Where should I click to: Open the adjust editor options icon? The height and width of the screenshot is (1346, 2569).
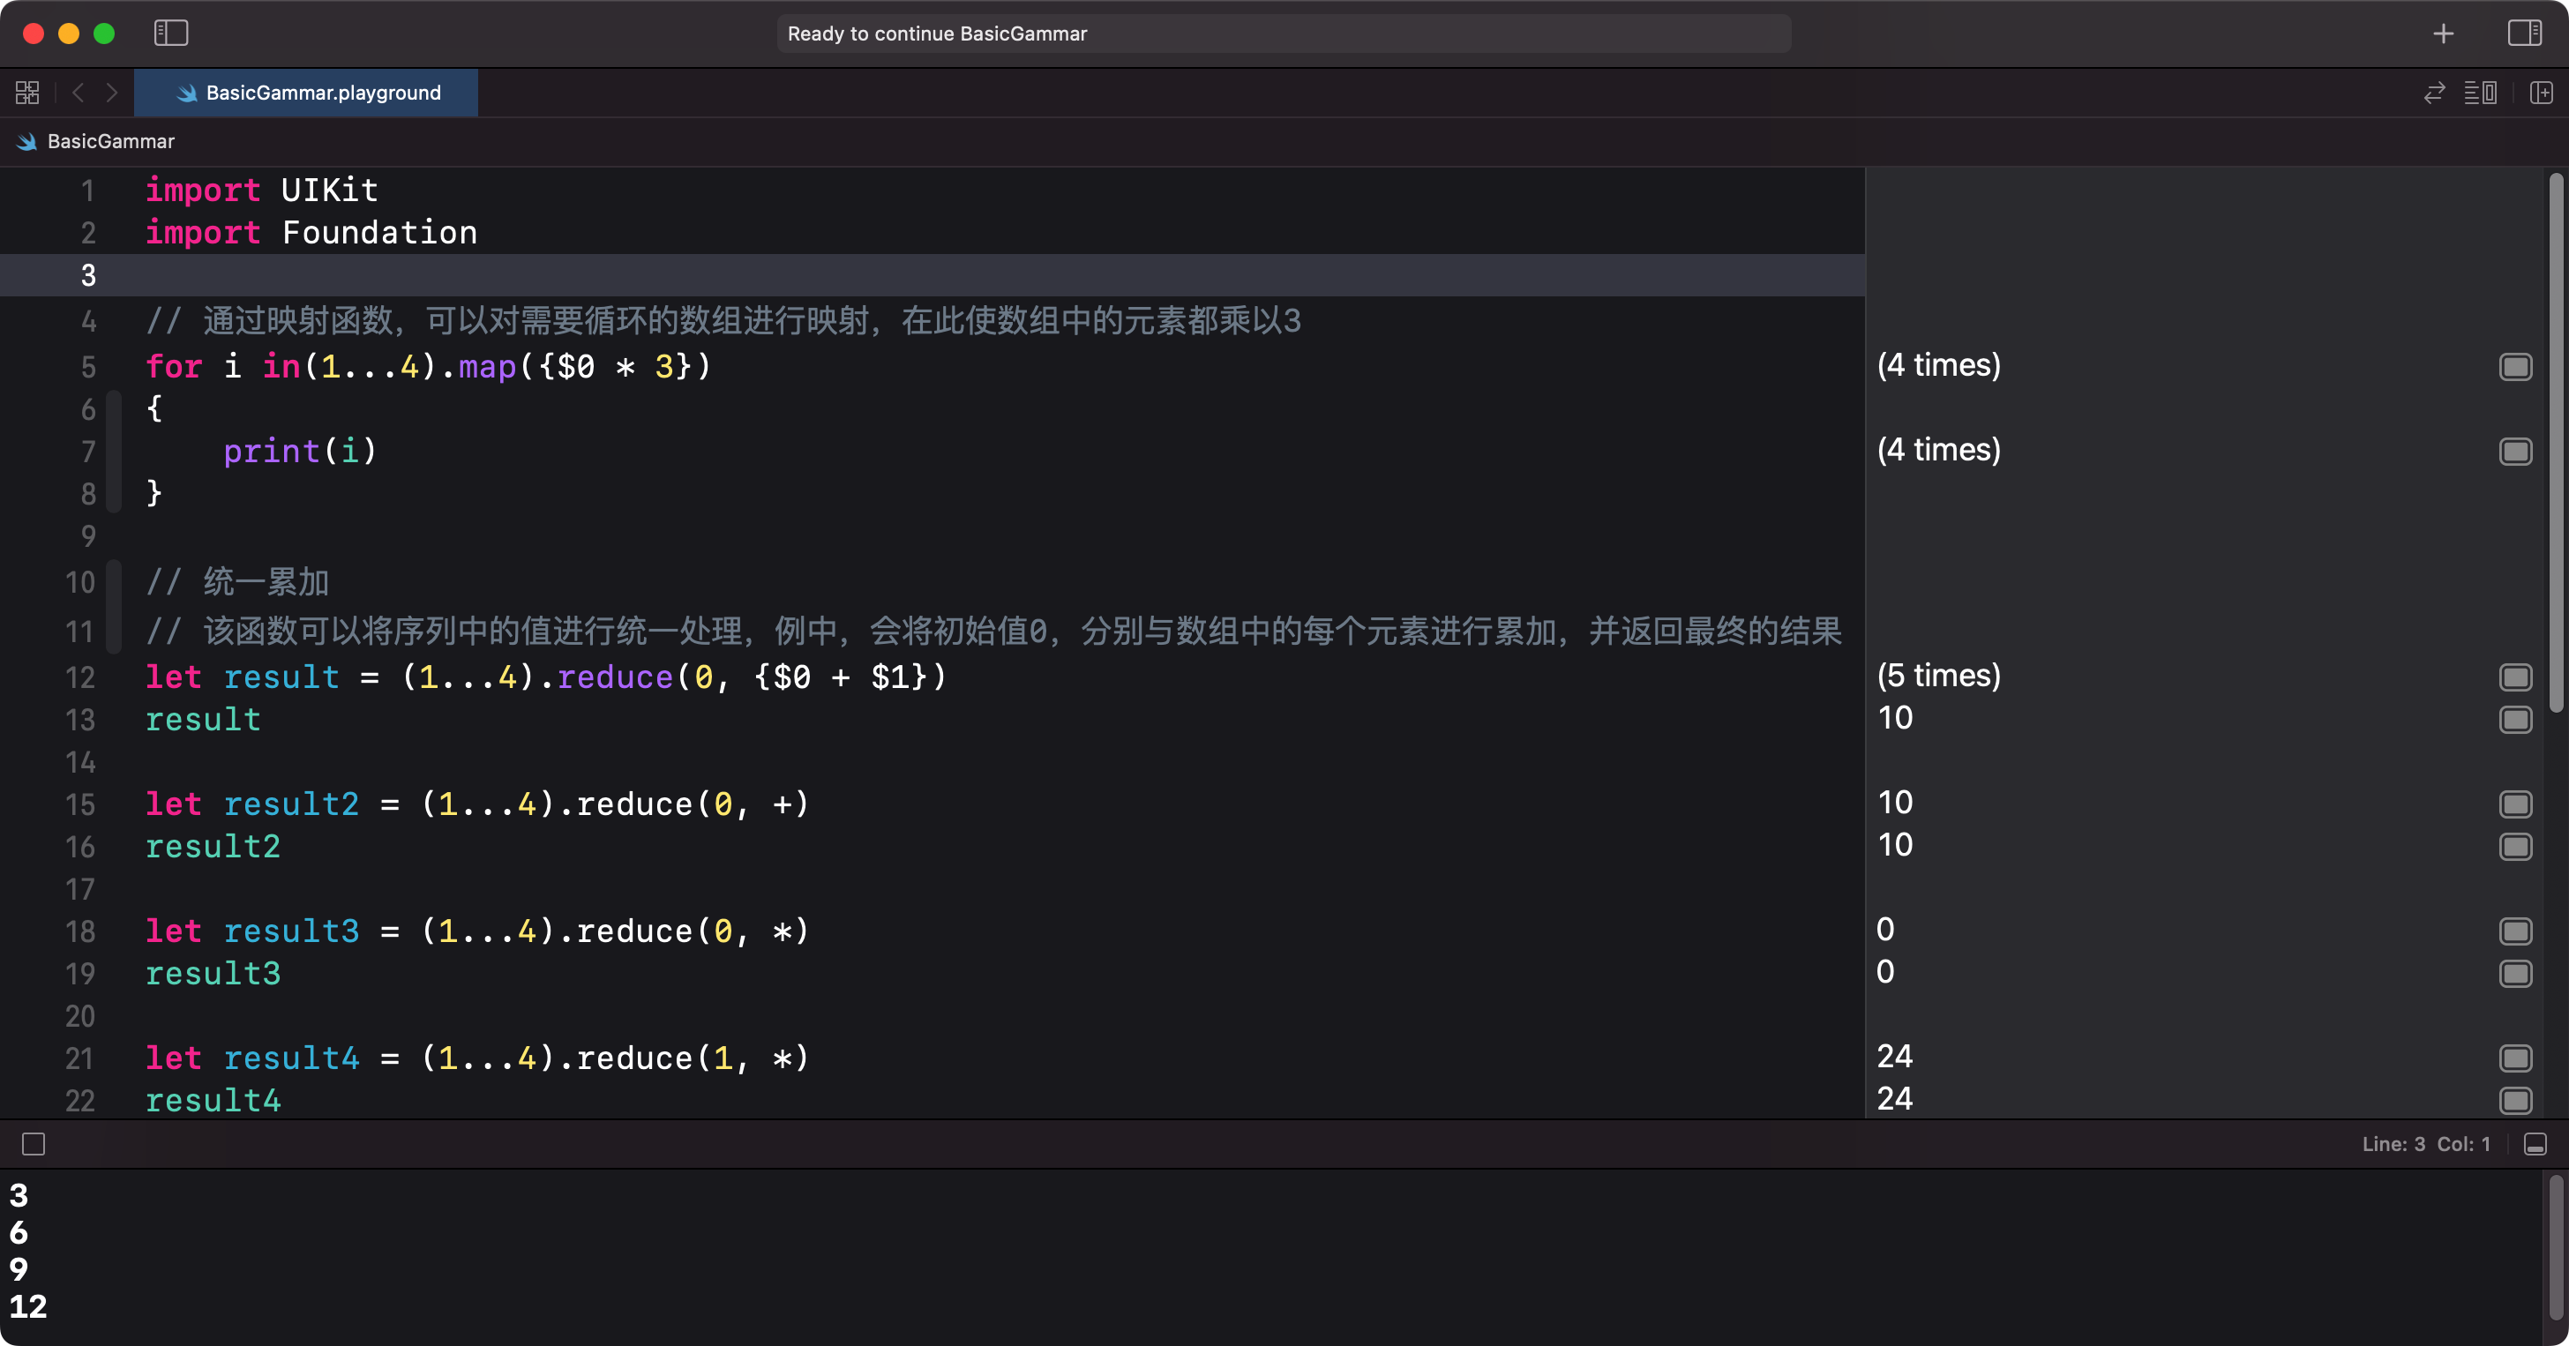(2480, 93)
